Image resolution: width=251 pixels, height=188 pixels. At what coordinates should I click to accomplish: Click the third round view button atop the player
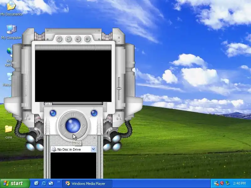78,39
